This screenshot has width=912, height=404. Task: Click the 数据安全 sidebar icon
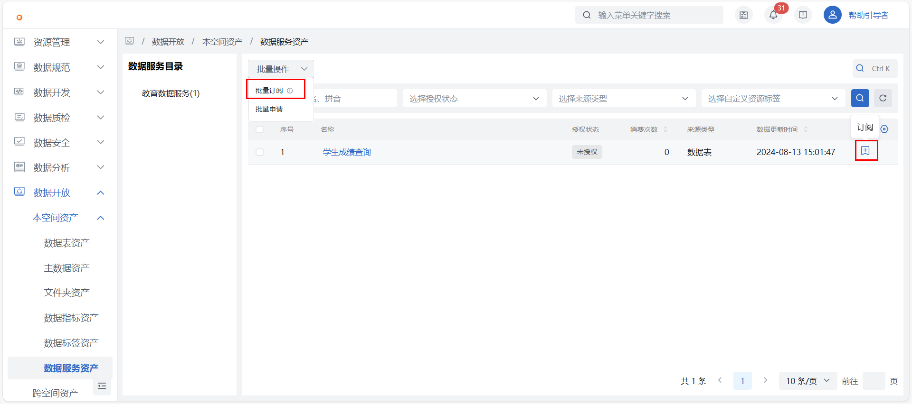(x=19, y=142)
